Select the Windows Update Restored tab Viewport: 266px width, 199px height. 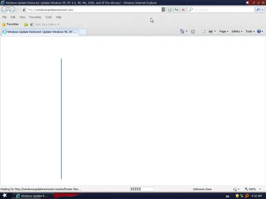click(x=40, y=32)
